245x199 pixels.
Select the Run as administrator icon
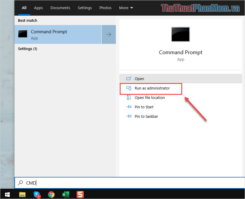(129, 88)
